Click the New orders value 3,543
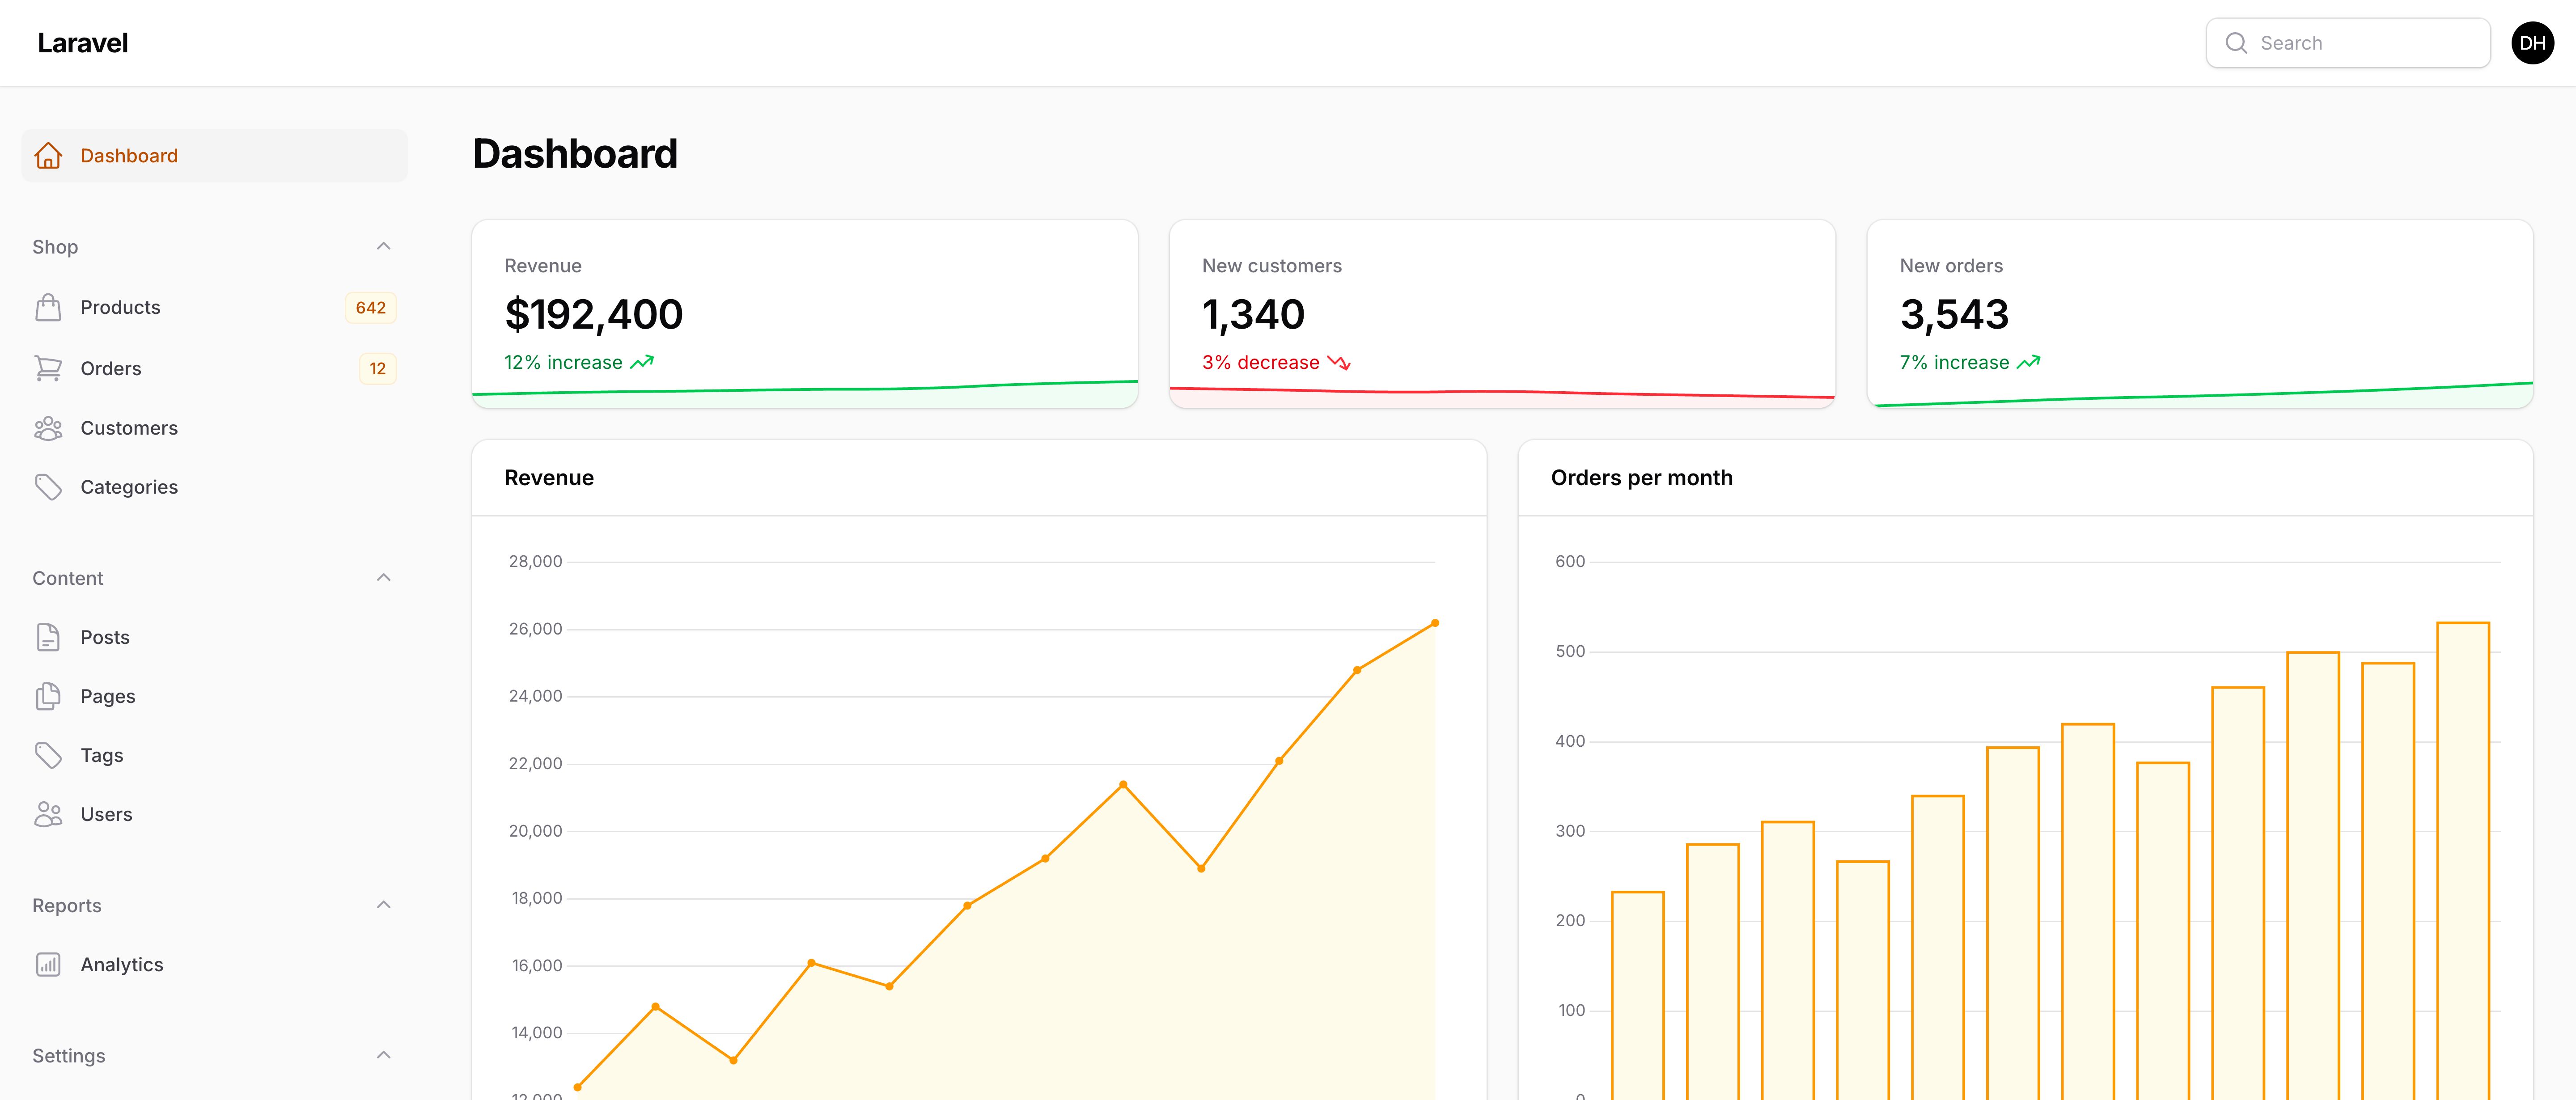 click(1954, 315)
